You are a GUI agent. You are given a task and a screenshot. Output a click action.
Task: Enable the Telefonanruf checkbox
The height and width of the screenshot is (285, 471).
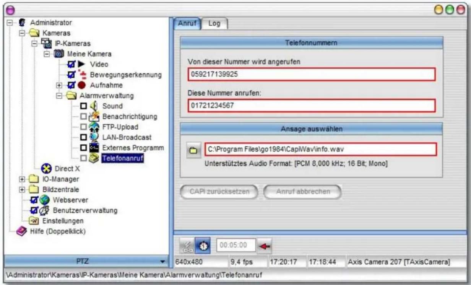[83, 158]
